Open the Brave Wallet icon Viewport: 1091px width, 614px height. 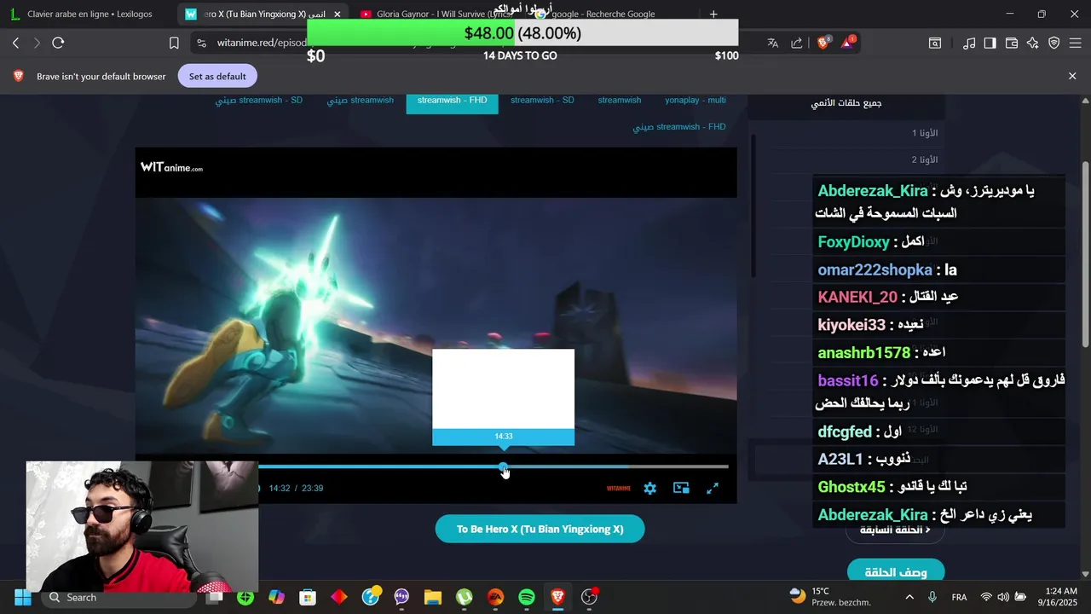point(1012,43)
